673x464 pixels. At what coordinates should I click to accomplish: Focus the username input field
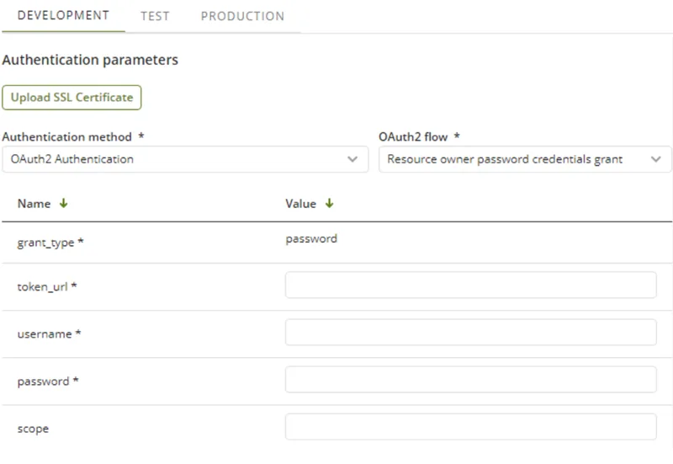(471, 332)
